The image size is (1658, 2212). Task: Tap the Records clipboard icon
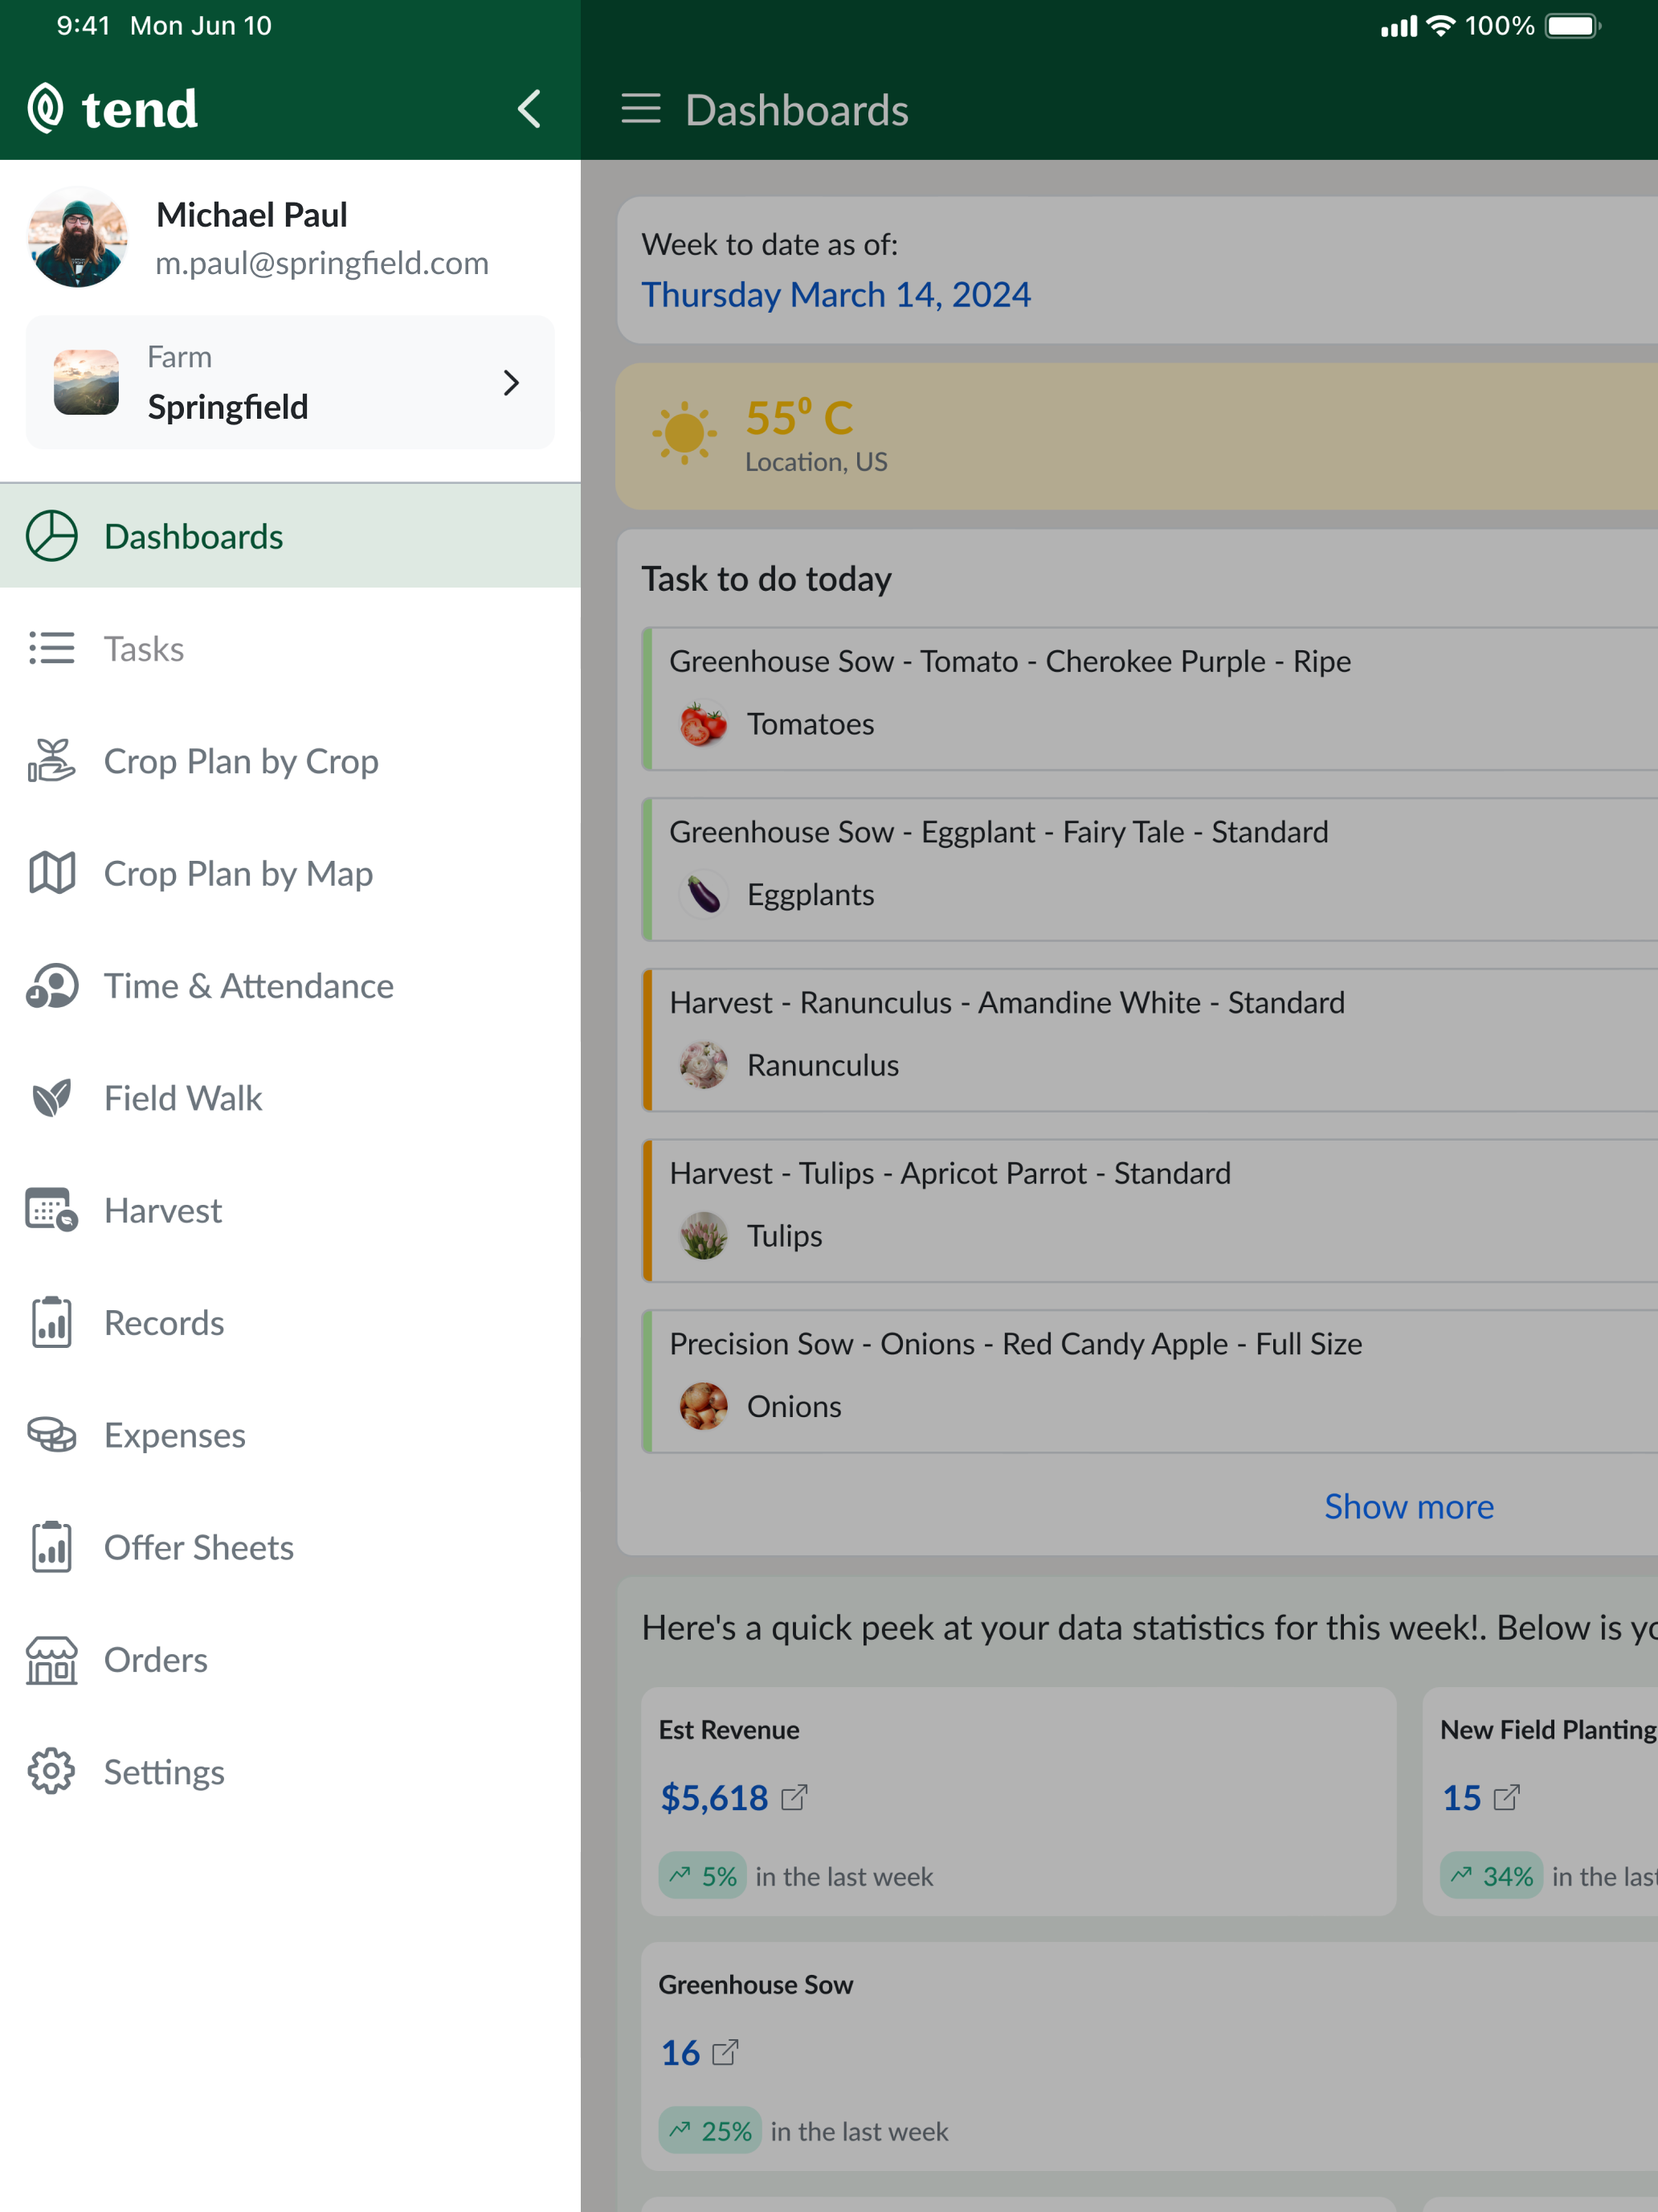tap(52, 1322)
